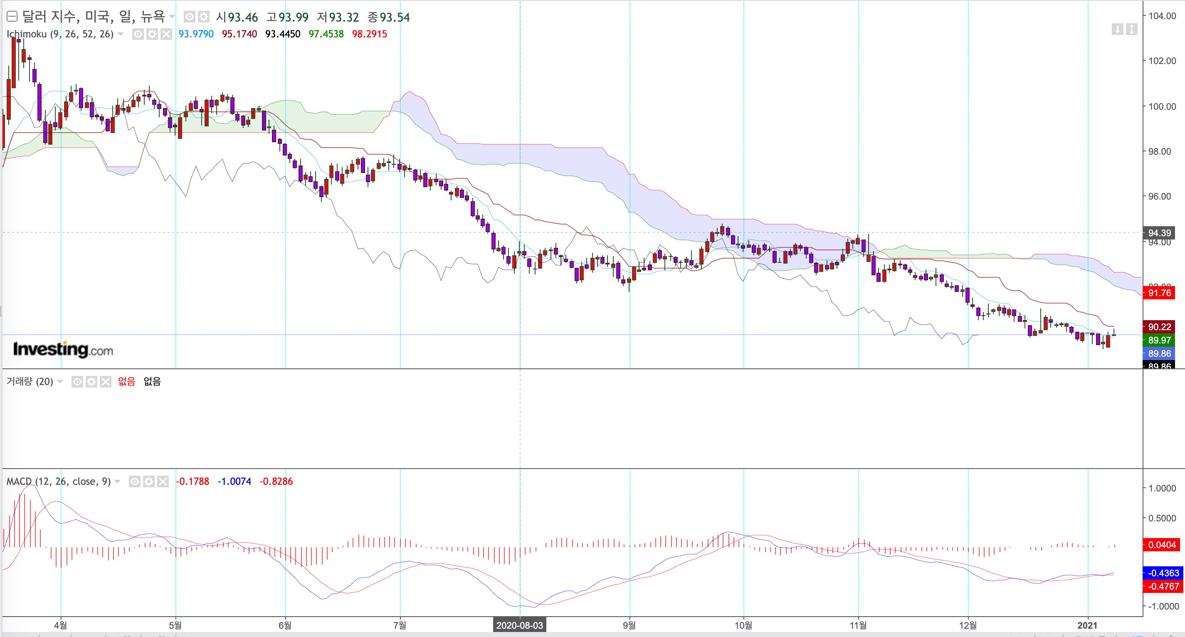
Task: Click maximize pane up-down arrows icon
Action: pos(1131,30)
